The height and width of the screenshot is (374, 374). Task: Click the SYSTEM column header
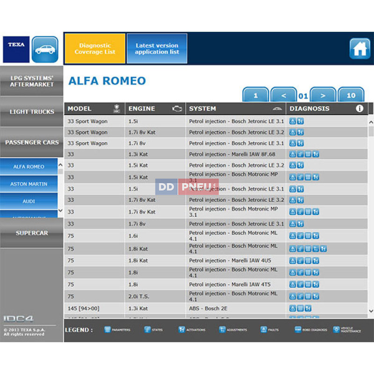[x=236, y=109]
